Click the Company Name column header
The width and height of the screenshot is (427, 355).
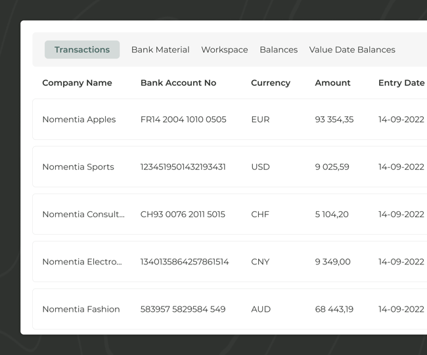coord(77,83)
